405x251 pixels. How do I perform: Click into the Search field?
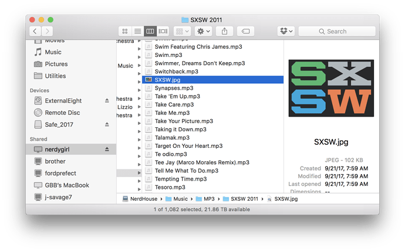click(337, 31)
